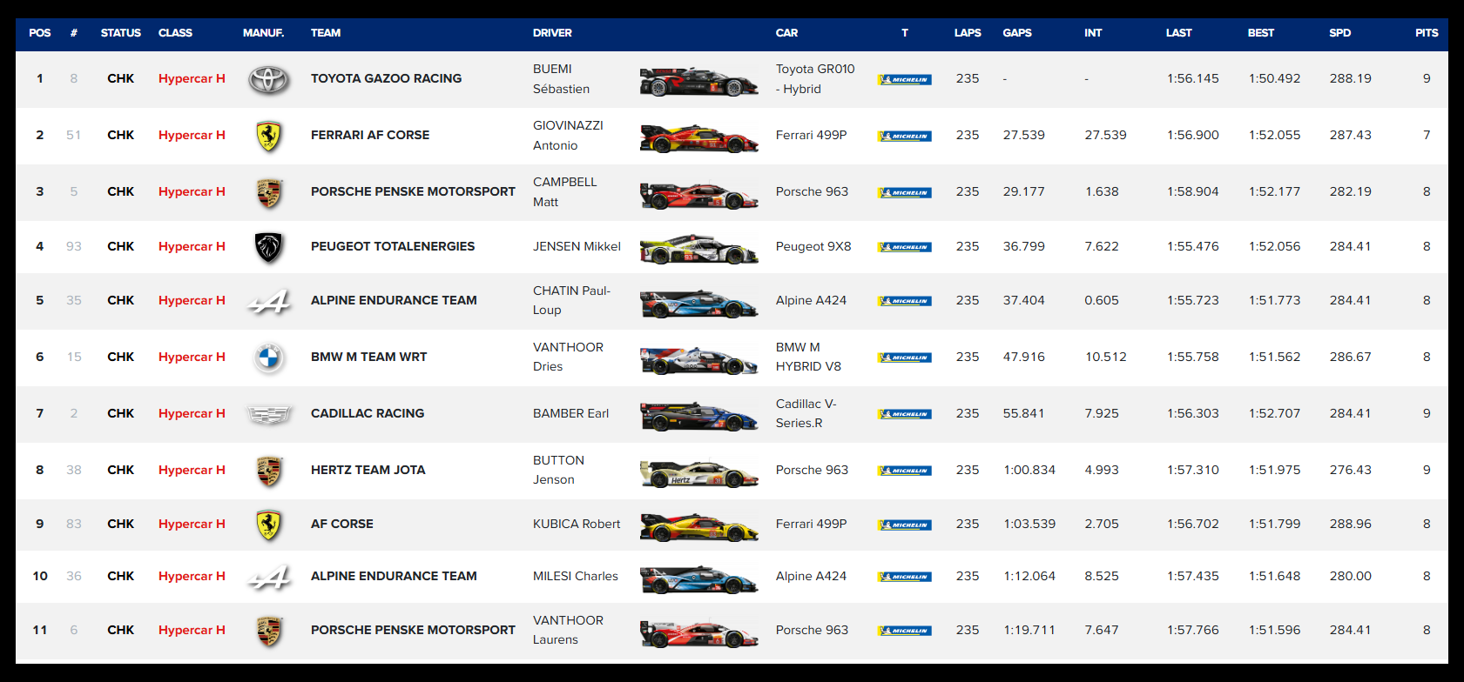Click the Michelin tyre badge in Button's row
Image resolution: width=1464 pixels, height=682 pixels.
pos(905,471)
